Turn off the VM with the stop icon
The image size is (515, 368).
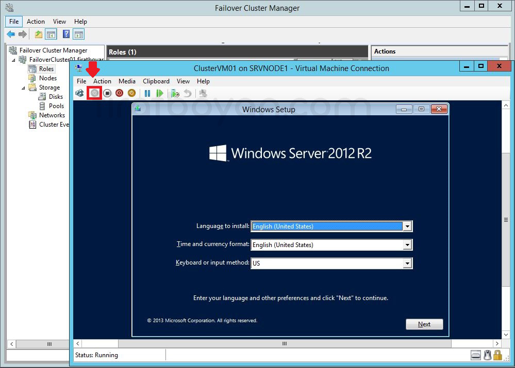click(x=107, y=94)
